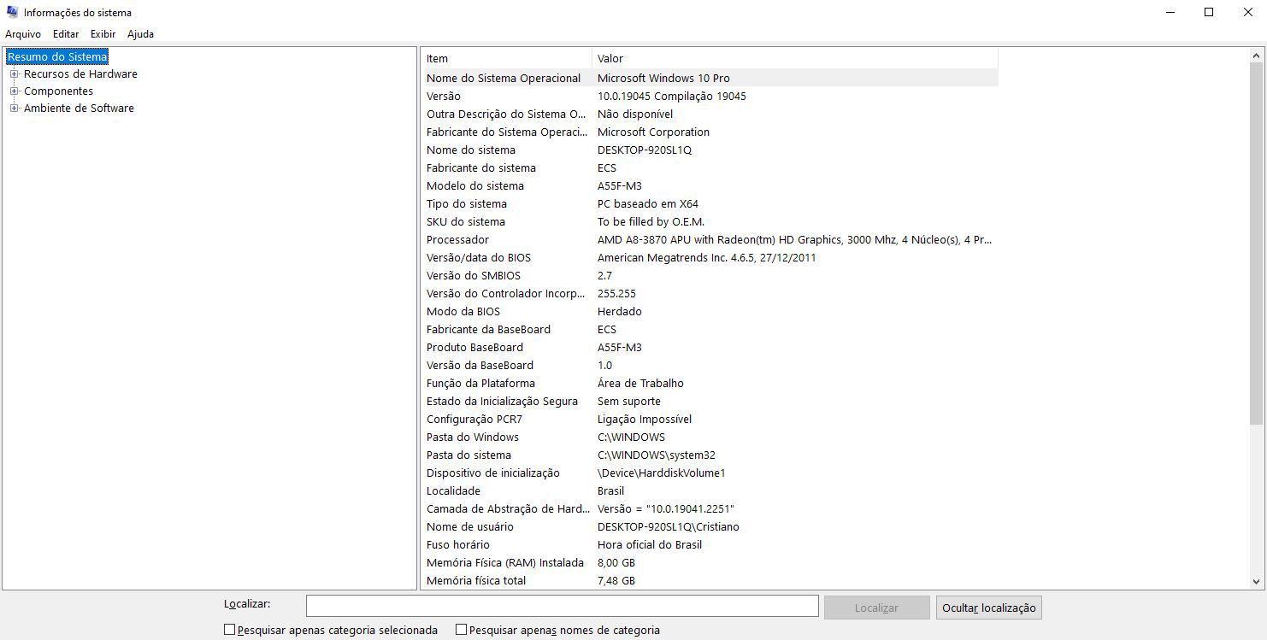Image resolution: width=1267 pixels, height=640 pixels.
Task: Open the Ajuda menu
Action: click(x=141, y=34)
